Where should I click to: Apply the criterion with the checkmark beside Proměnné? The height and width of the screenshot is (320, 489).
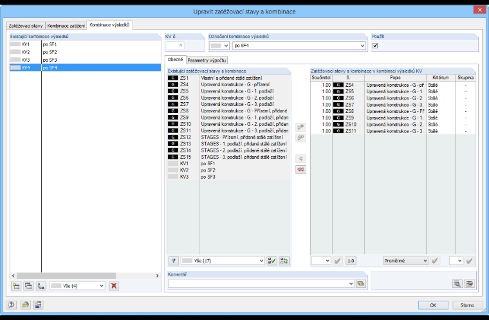(x=435, y=261)
